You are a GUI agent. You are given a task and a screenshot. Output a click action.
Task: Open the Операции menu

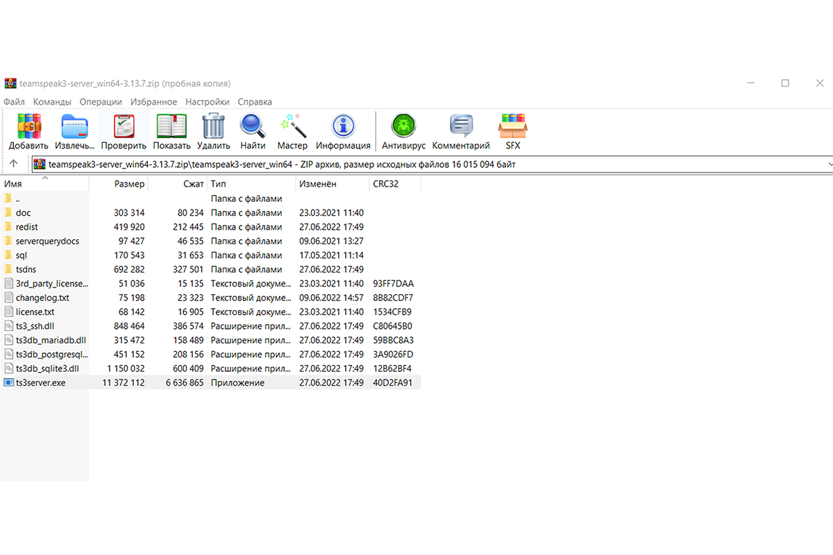101,101
